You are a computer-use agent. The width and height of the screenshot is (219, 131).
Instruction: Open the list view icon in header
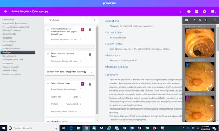click(x=197, y=12)
